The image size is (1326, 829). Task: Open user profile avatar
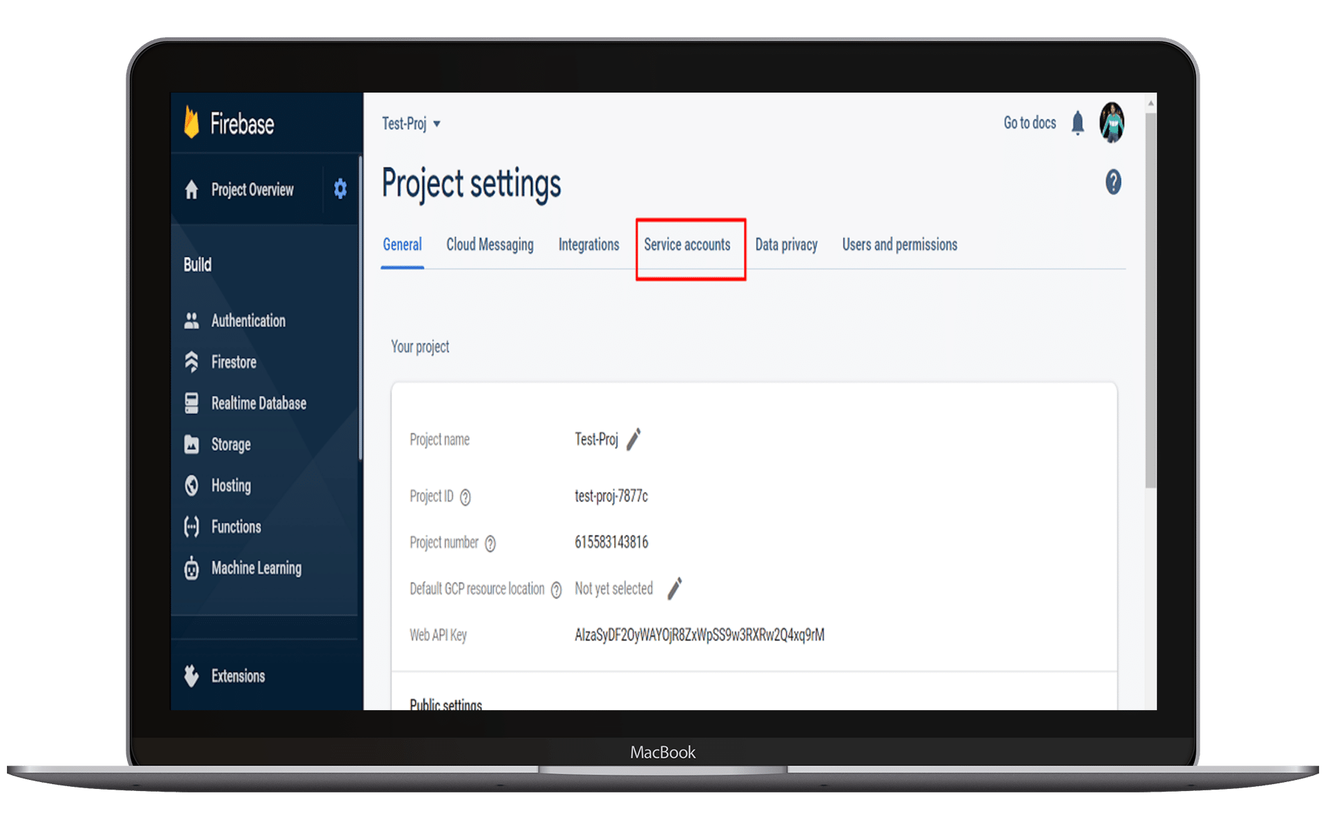click(1111, 123)
